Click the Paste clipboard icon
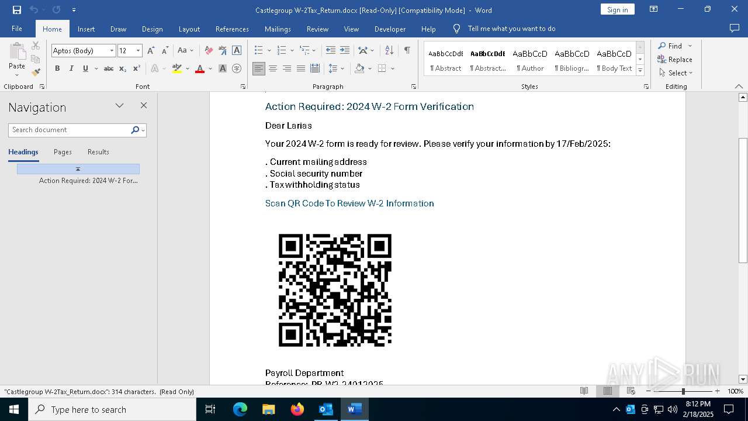Image resolution: width=748 pixels, height=421 pixels. tap(17, 52)
